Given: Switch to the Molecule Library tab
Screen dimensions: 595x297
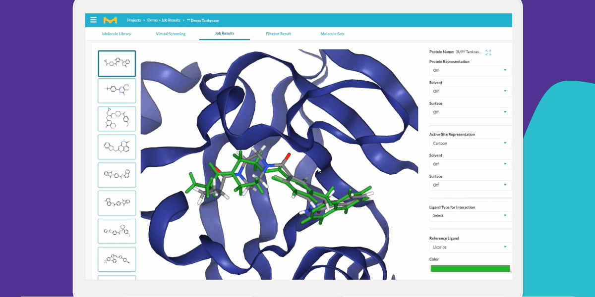Looking at the screenshot, I should click(117, 34).
